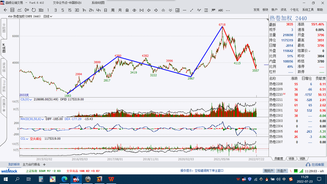Click the link icon beside 热卷加权
327x184 pixels.
[x=10, y=16]
